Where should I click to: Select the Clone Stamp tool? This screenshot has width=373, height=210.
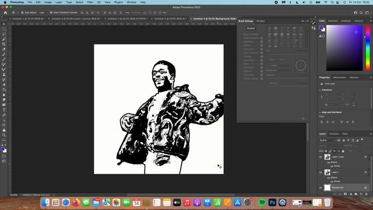click(x=4, y=75)
